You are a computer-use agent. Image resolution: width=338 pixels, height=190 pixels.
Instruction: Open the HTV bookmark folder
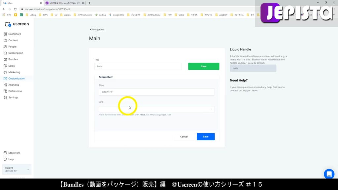click(x=168, y=15)
